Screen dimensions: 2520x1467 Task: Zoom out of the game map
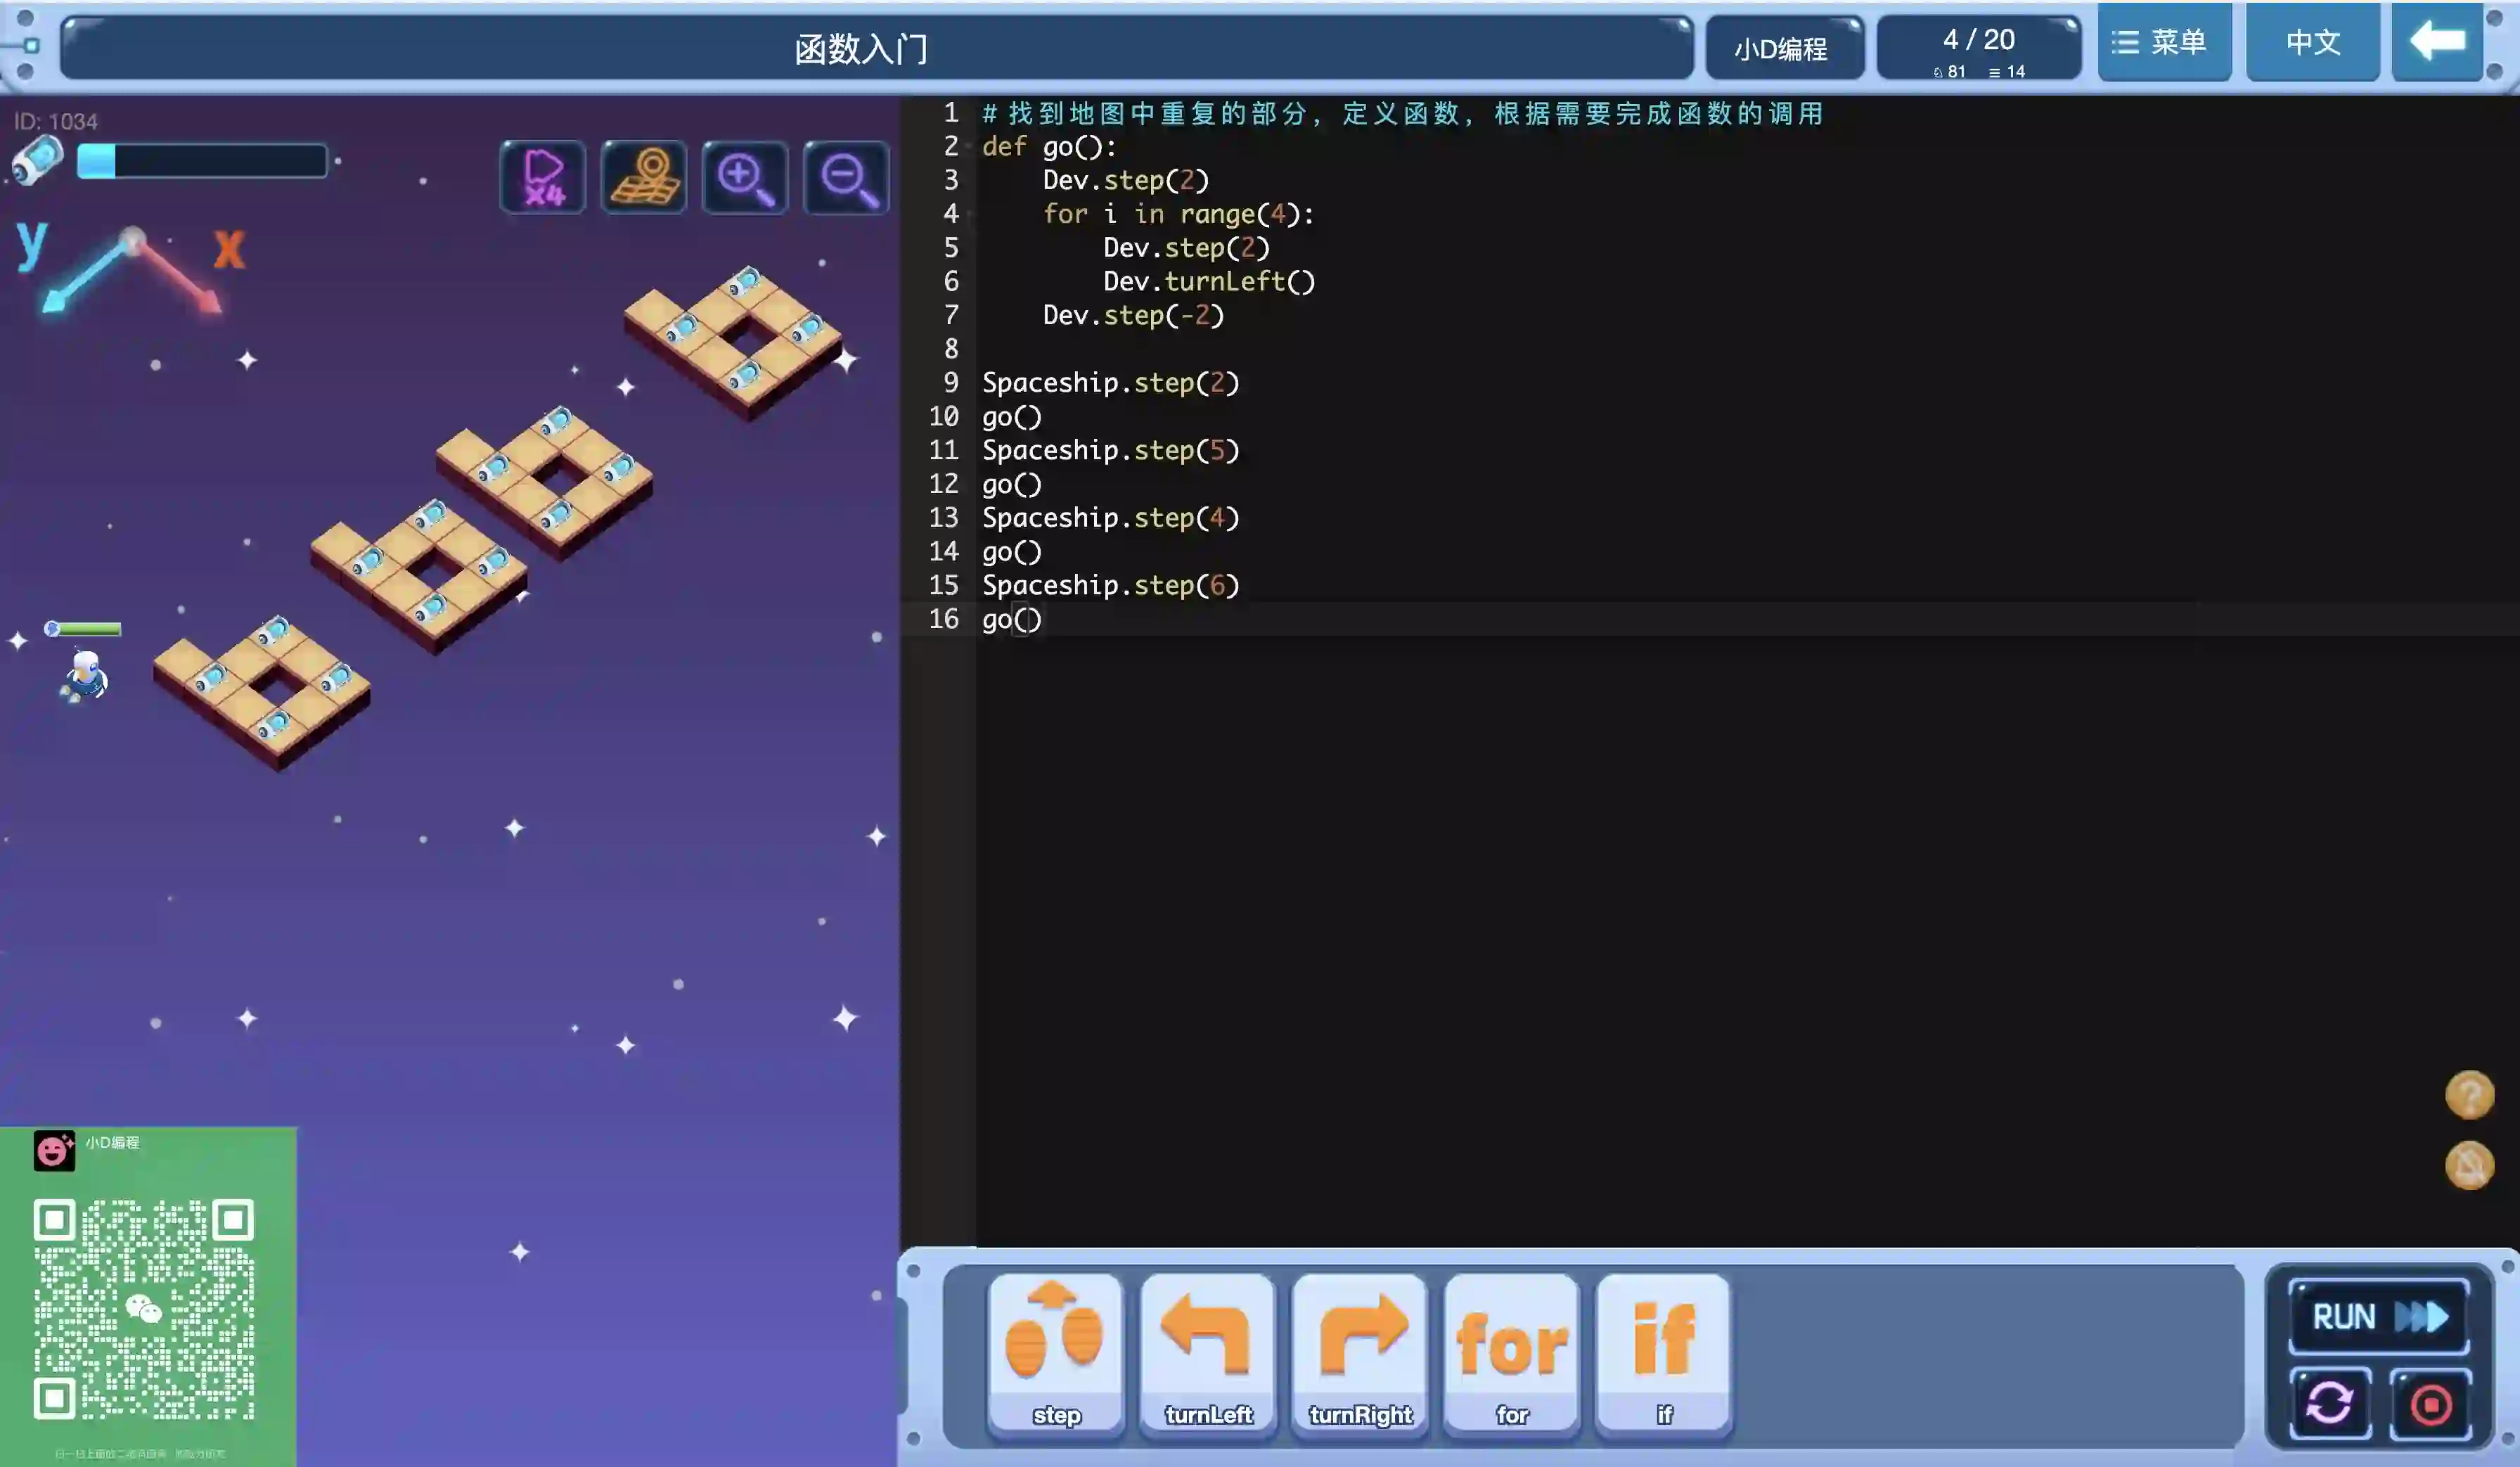pos(846,178)
